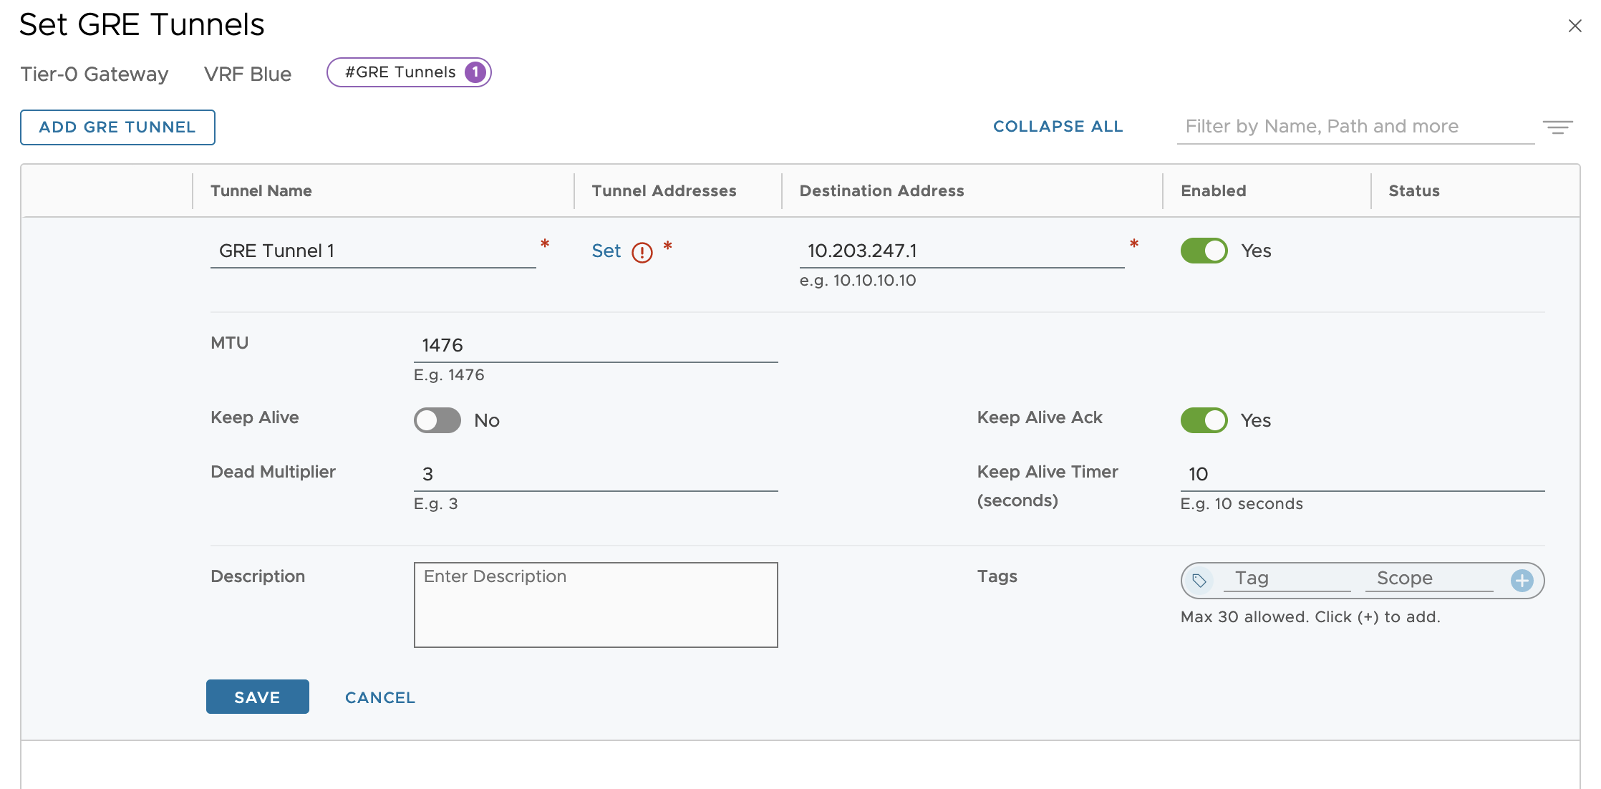Save the GRE tunnel configuration
1601x789 pixels.
coord(257,697)
